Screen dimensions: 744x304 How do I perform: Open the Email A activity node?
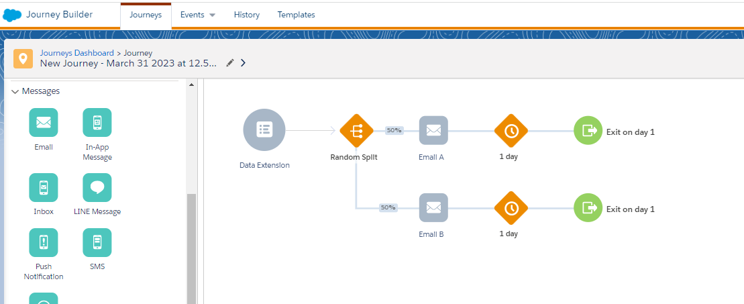pos(433,130)
